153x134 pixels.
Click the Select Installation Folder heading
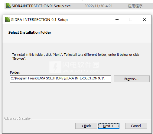[30, 32]
